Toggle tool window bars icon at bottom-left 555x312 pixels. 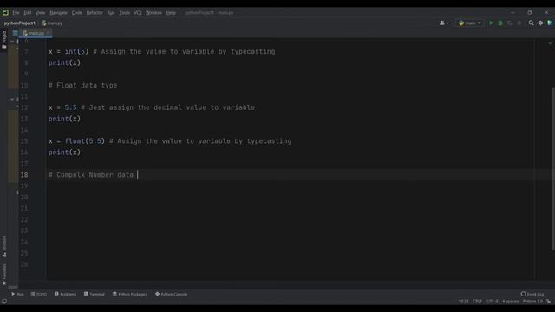point(4,302)
